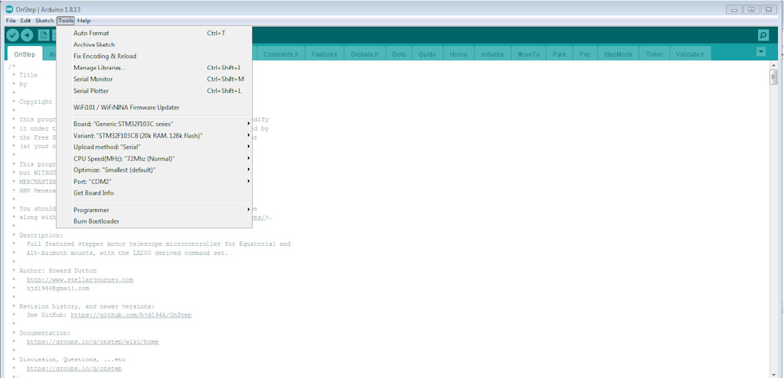Expand the CPU Speed 72Mhz submenu

(x=154, y=159)
